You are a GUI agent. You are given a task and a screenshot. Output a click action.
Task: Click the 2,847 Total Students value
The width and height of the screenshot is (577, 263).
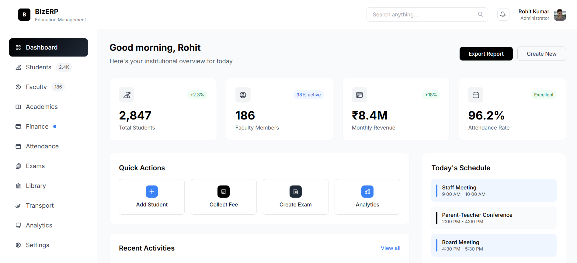click(x=135, y=116)
